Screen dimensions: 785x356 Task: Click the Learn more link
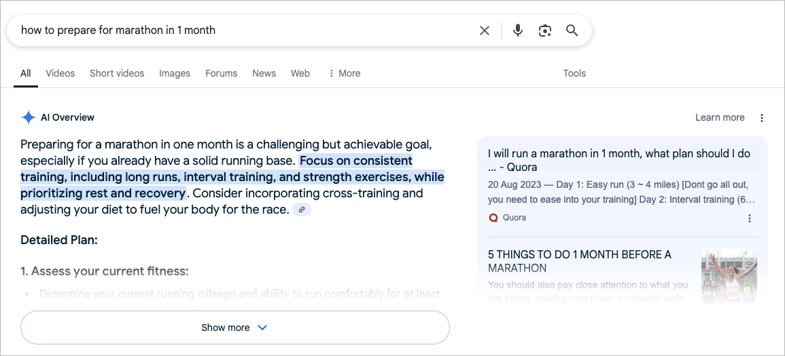720,118
